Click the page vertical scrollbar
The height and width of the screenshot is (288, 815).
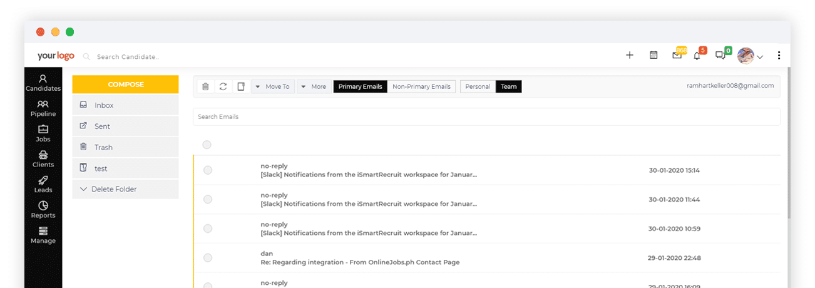pos(787,144)
